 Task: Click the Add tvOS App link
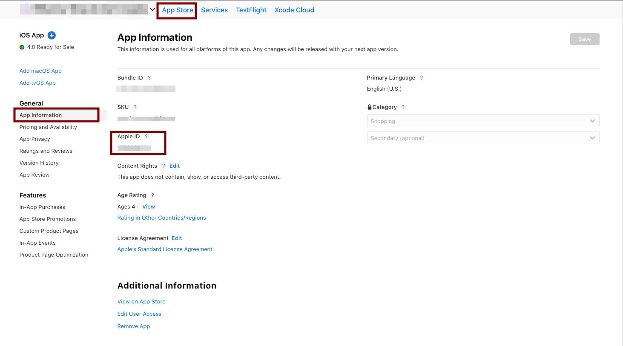tap(37, 83)
